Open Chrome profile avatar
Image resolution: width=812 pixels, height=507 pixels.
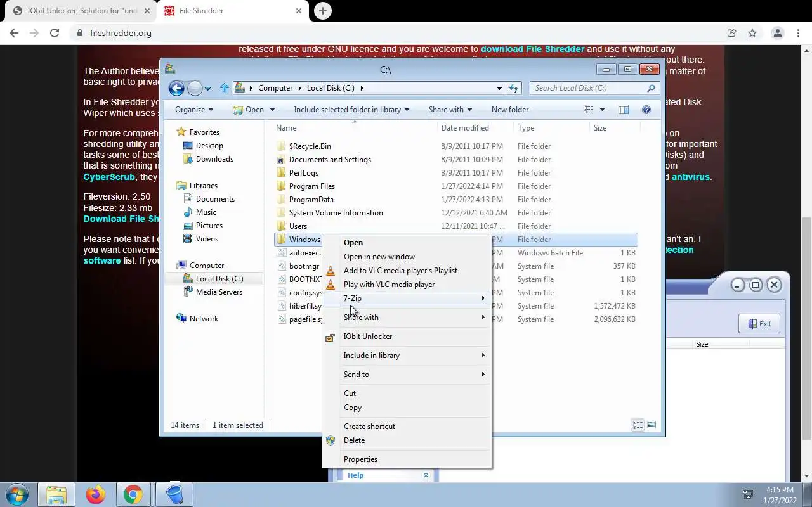pyautogui.click(x=777, y=33)
